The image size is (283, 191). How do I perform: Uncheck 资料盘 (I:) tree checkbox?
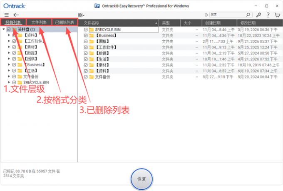(x=9, y=29)
